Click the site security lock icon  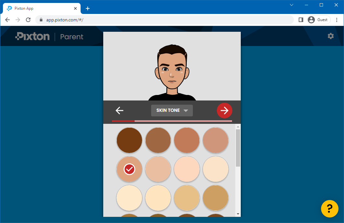[x=41, y=19]
